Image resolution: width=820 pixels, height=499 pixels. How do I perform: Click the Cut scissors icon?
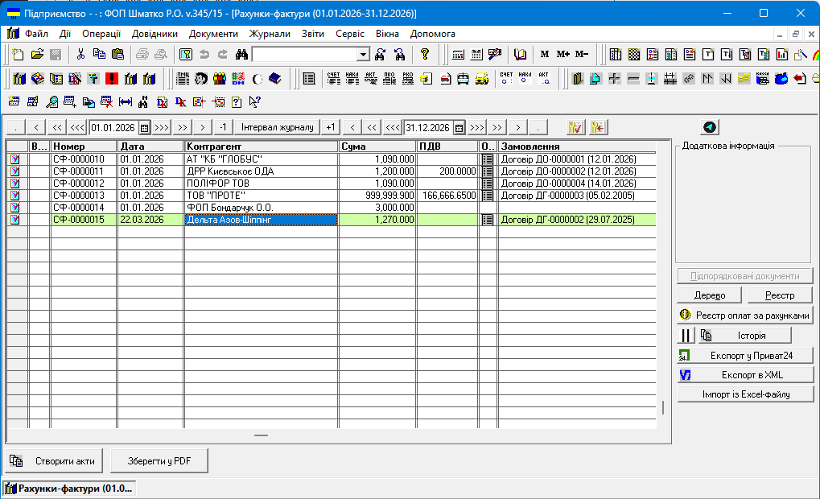80,55
